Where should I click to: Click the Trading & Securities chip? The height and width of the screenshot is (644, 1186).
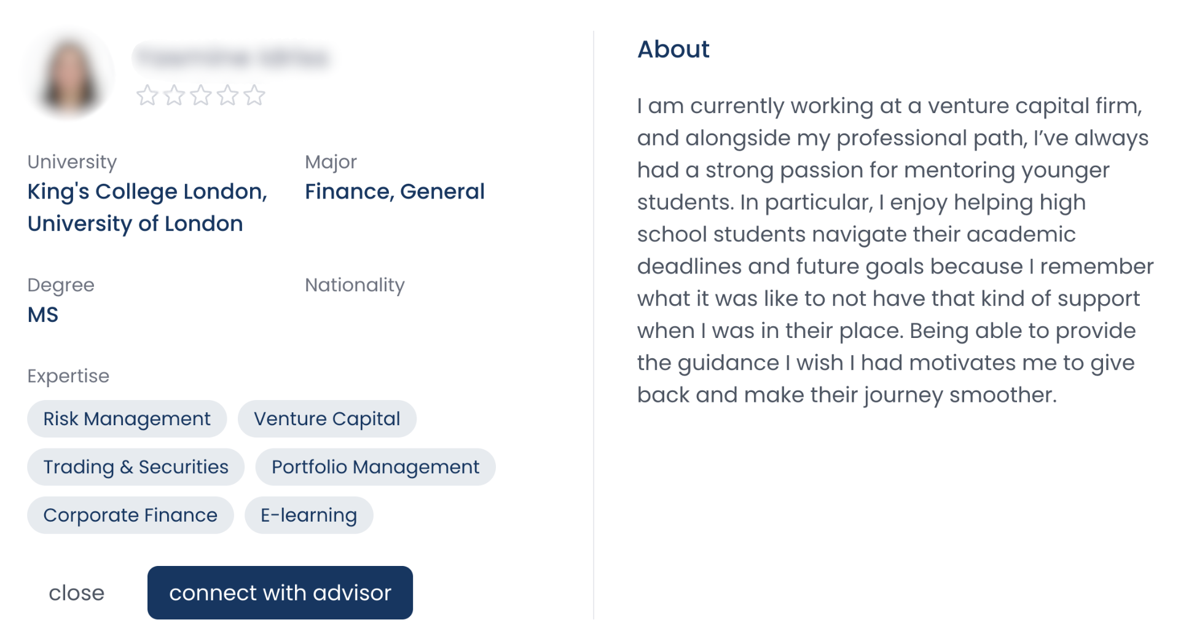[x=135, y=467]
